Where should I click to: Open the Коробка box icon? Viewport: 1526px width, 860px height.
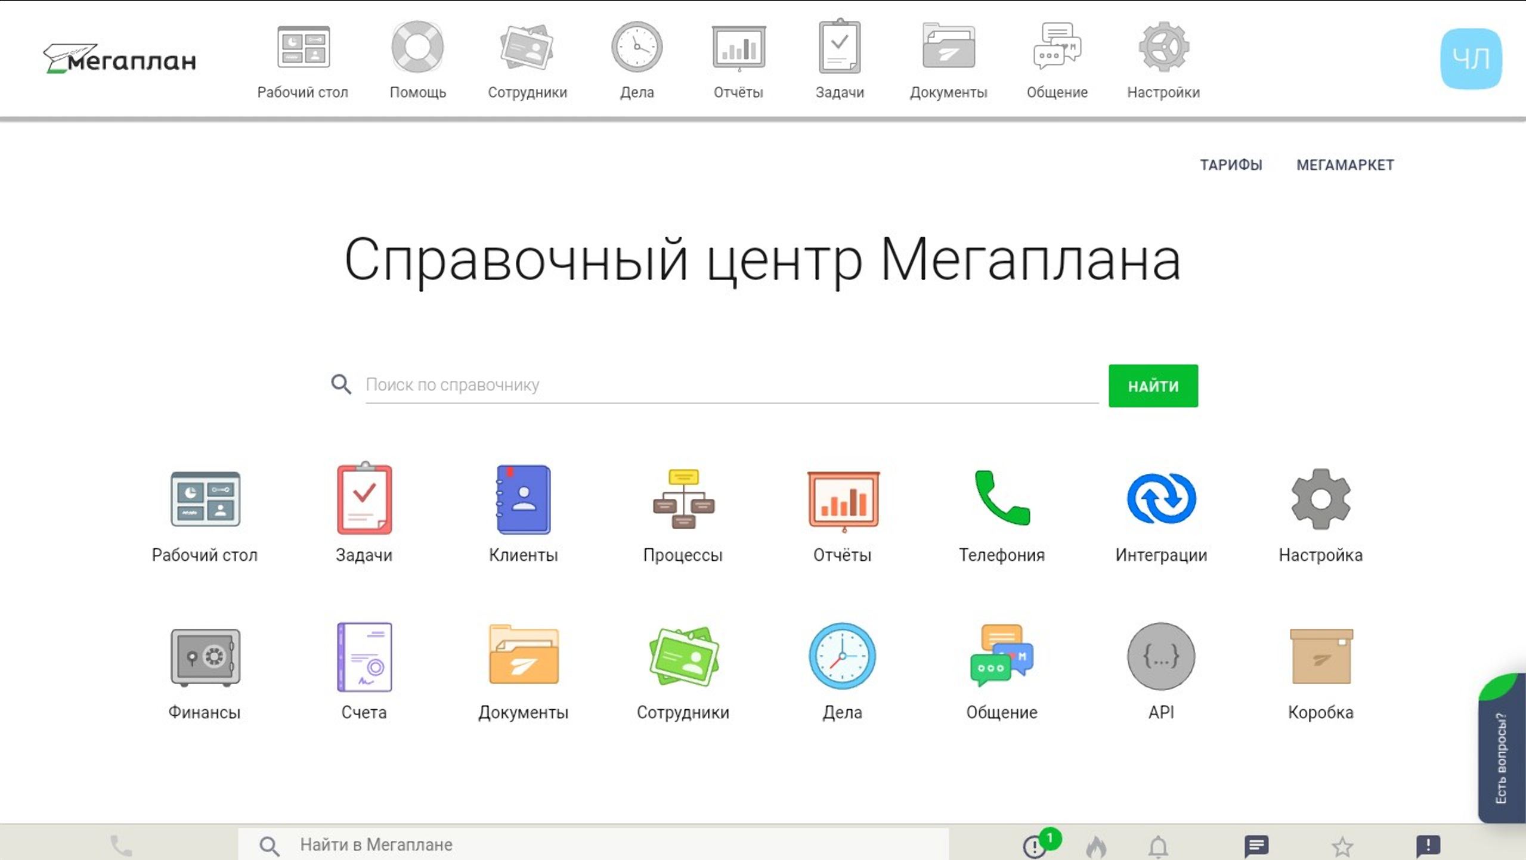tap(1320, 657)
